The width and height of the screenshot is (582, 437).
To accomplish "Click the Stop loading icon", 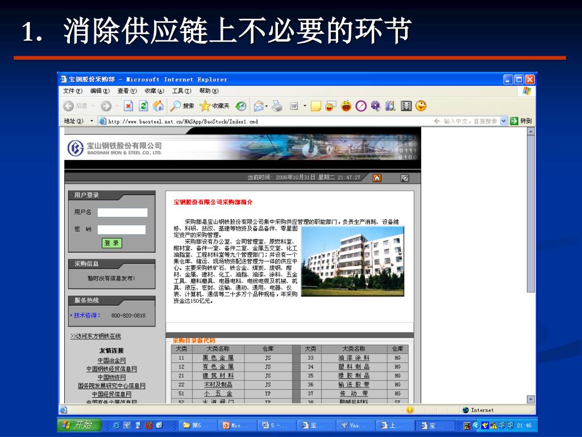I will (128, 106).
